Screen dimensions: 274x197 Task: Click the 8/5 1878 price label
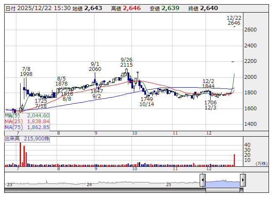click(x=61, y=81)
